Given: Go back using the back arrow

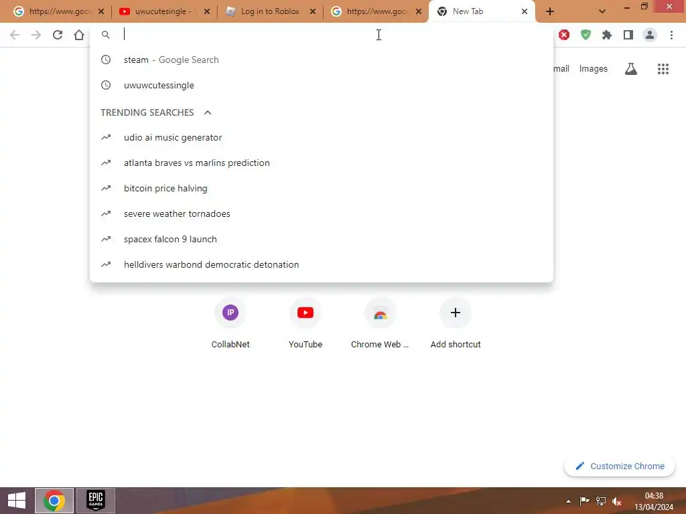Looking at the screenshot, I should [15, 35].
